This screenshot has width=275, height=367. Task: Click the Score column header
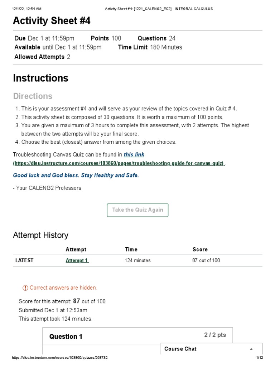click(200, 249)
